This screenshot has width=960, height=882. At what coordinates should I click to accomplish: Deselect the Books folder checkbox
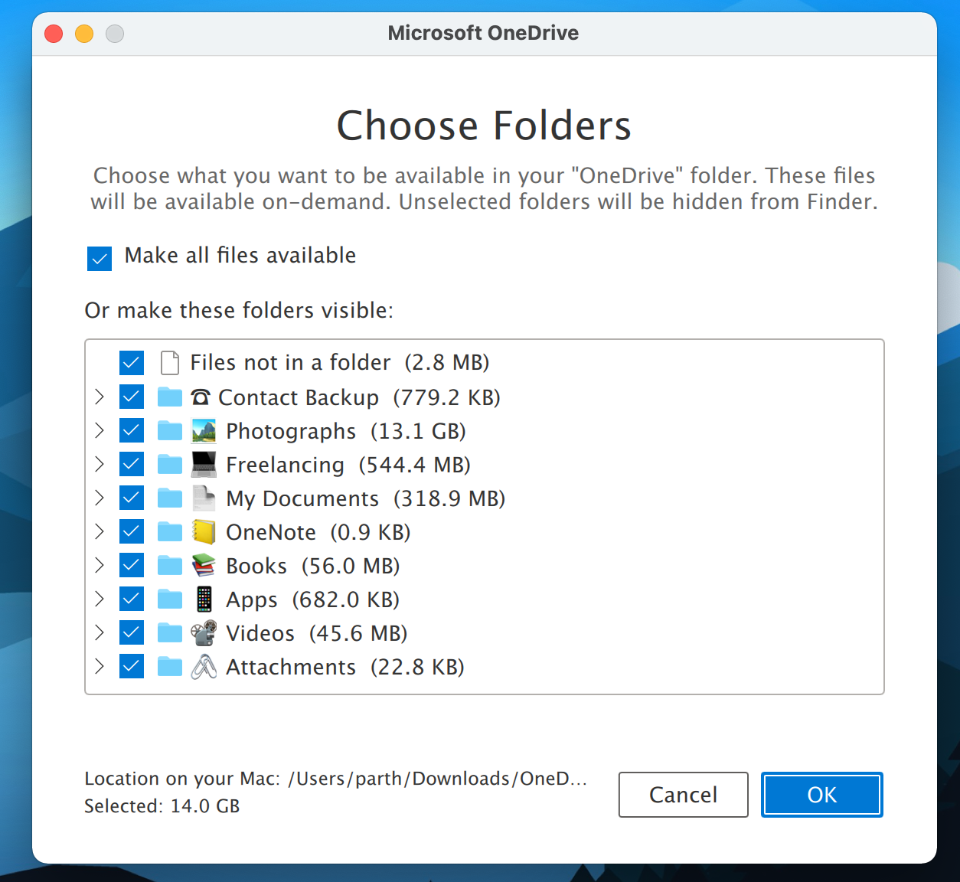pyautogui.click(x=132, y=565)
